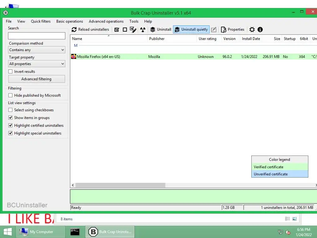Sort list by Startup column header
Image resolution: width=317 pixels, height=238 pixels.
290,39
